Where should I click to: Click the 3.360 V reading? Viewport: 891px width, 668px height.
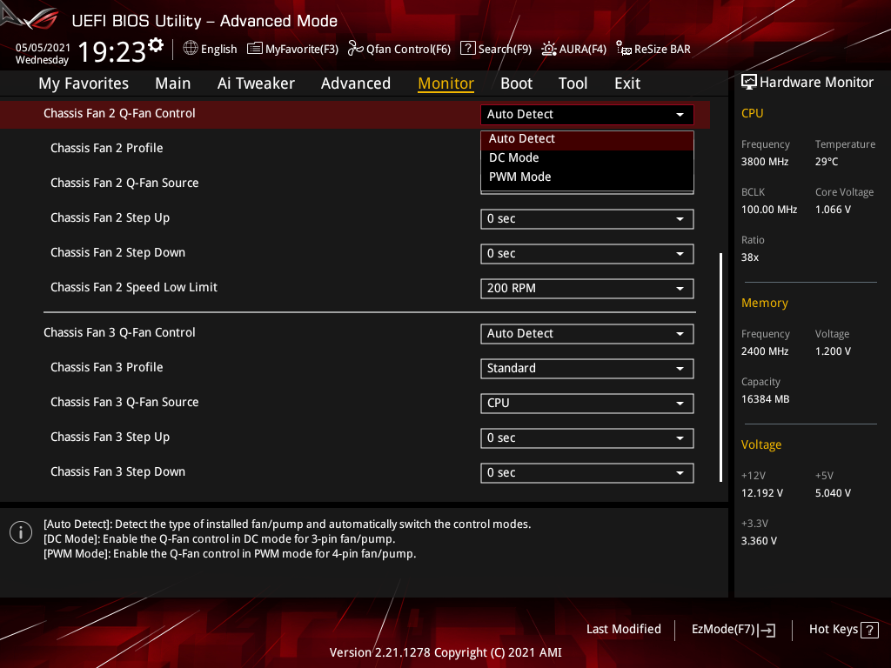pyautogui.click(x=759, y=541)
